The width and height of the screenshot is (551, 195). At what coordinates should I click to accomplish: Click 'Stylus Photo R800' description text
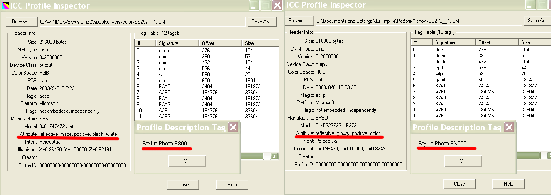165,143
